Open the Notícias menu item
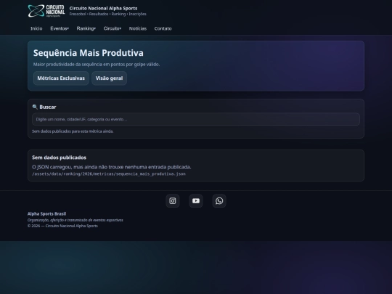392x294 pixels. (x=138, y=28)
